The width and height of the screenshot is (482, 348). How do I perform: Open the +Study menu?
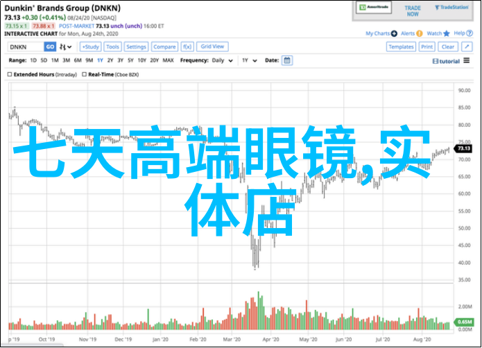click(91, 46)
